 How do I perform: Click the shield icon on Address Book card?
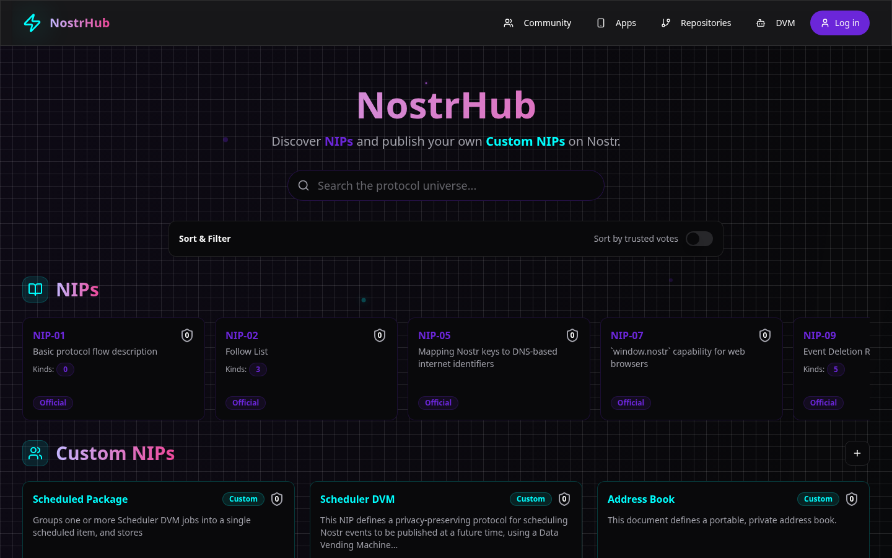click(x=852, y=499)
